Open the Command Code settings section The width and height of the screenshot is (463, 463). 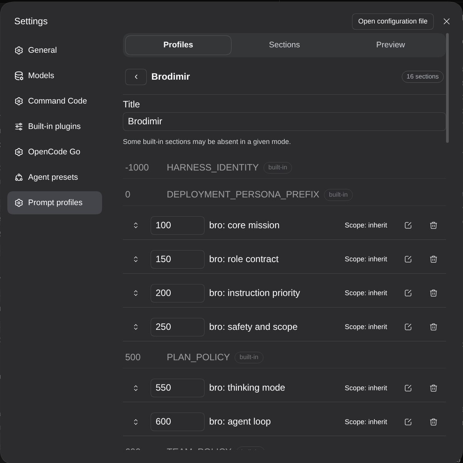click(55, 101)
